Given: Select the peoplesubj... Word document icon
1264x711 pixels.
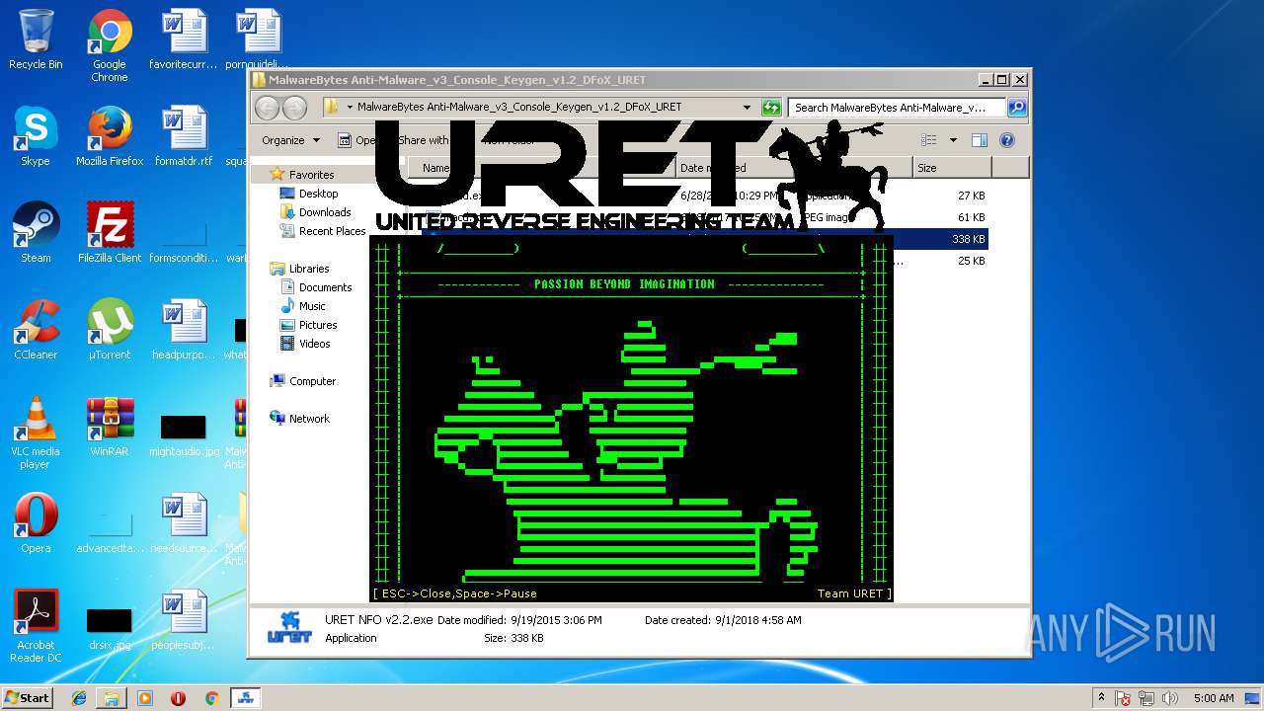Looking at the screenshot, I should [x=184, y=620].
